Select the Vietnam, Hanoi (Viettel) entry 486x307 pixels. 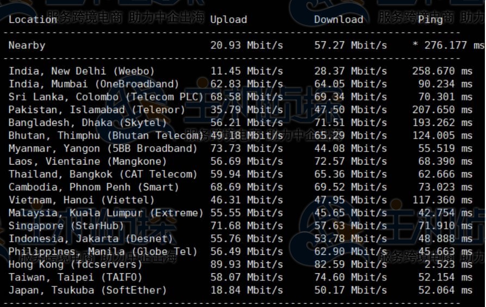82,200
